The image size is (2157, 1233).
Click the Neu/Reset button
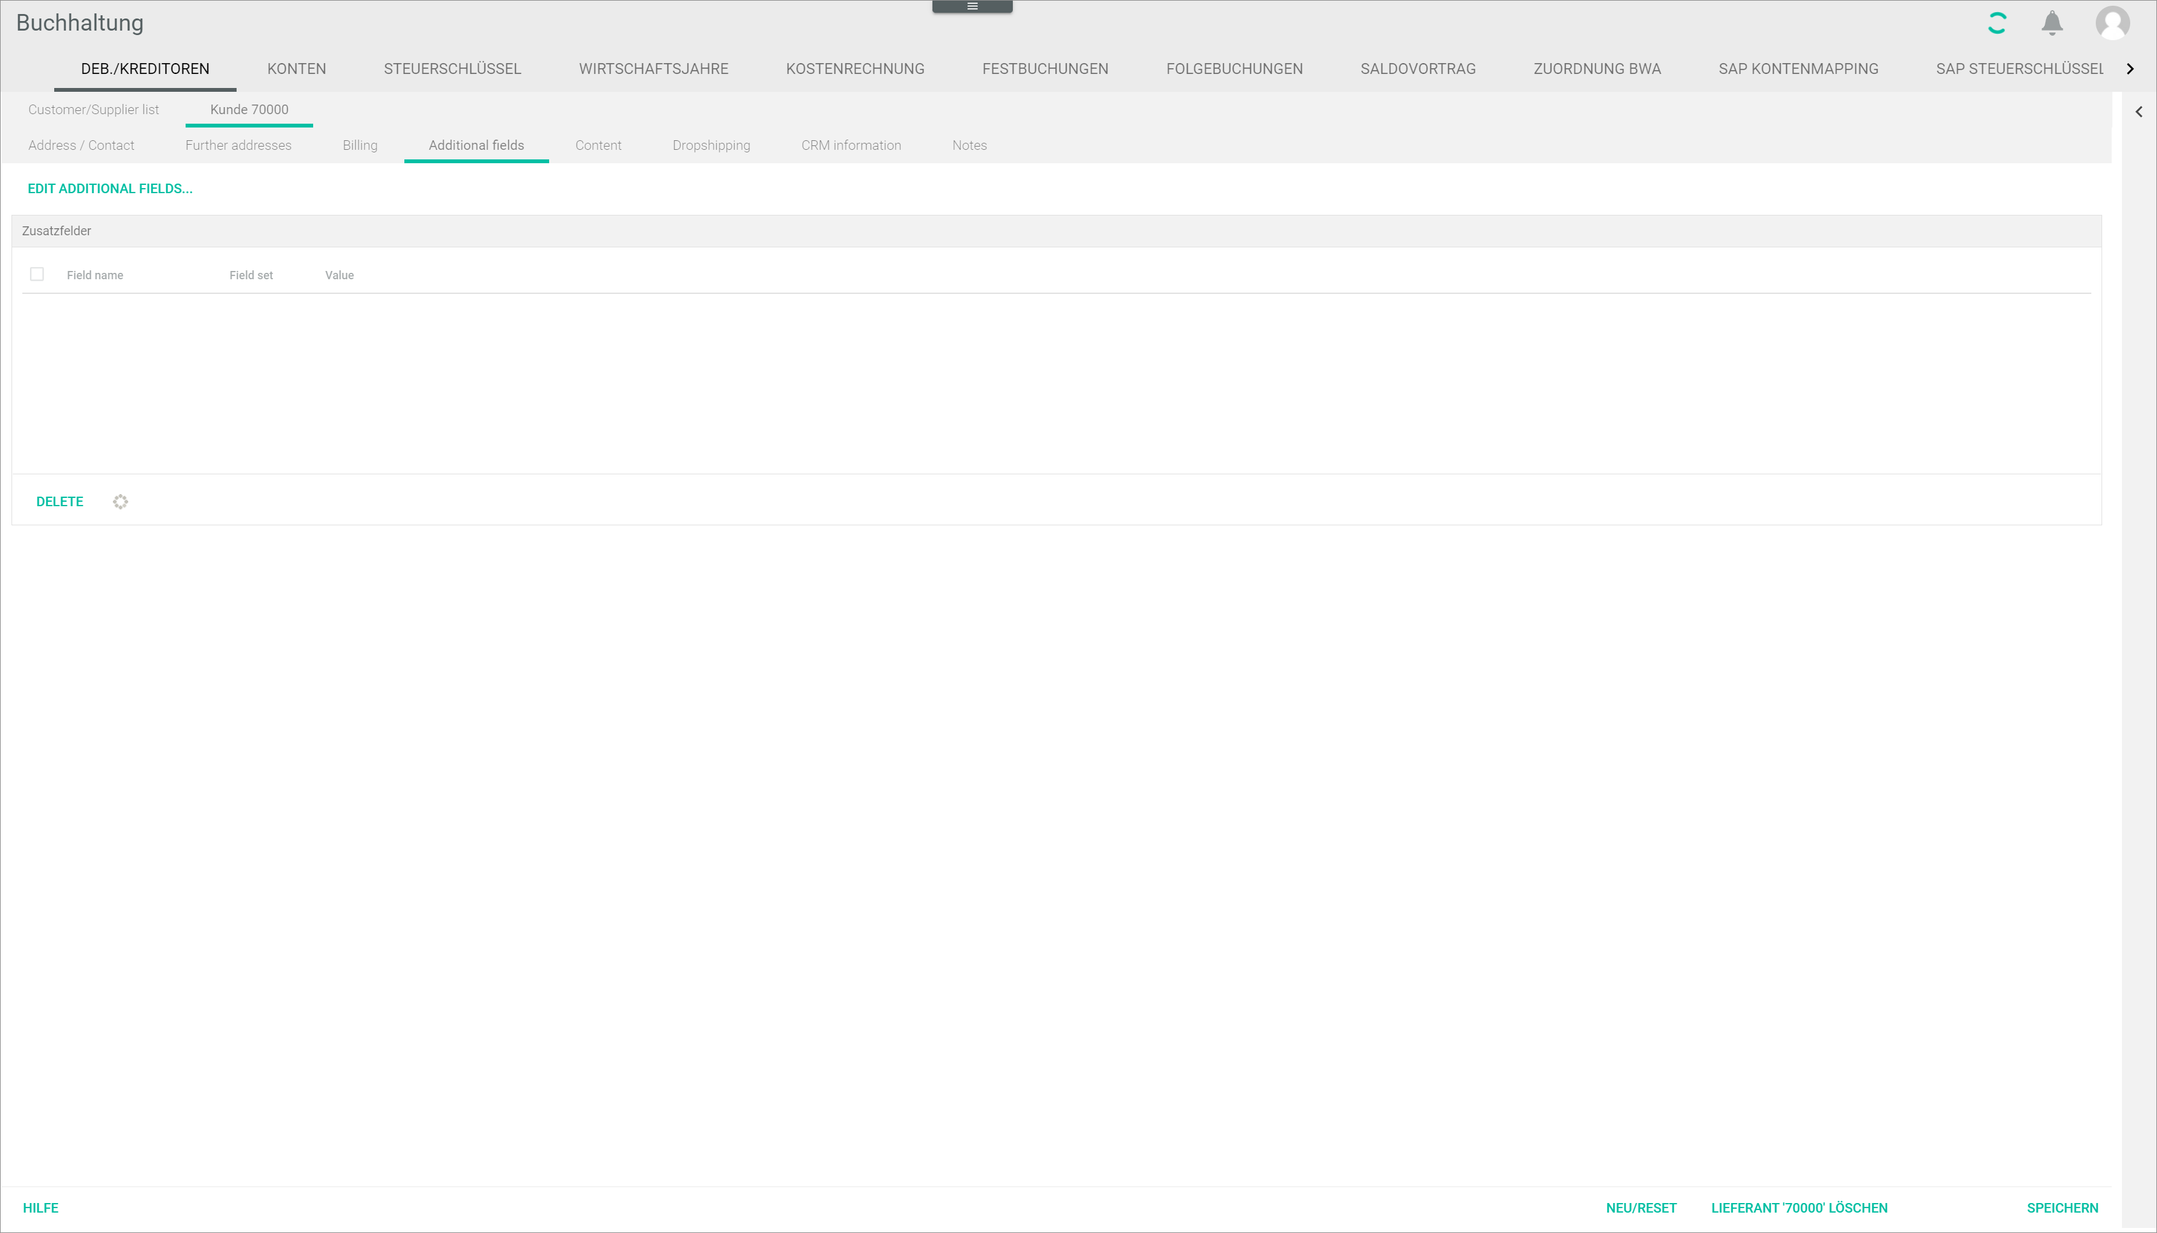coord(1640,1207)
